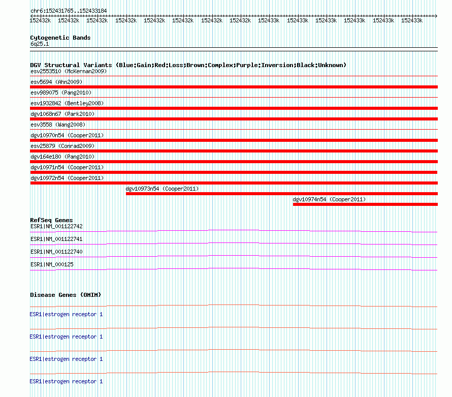Click the Cytogenetic Bands track title

60,38
